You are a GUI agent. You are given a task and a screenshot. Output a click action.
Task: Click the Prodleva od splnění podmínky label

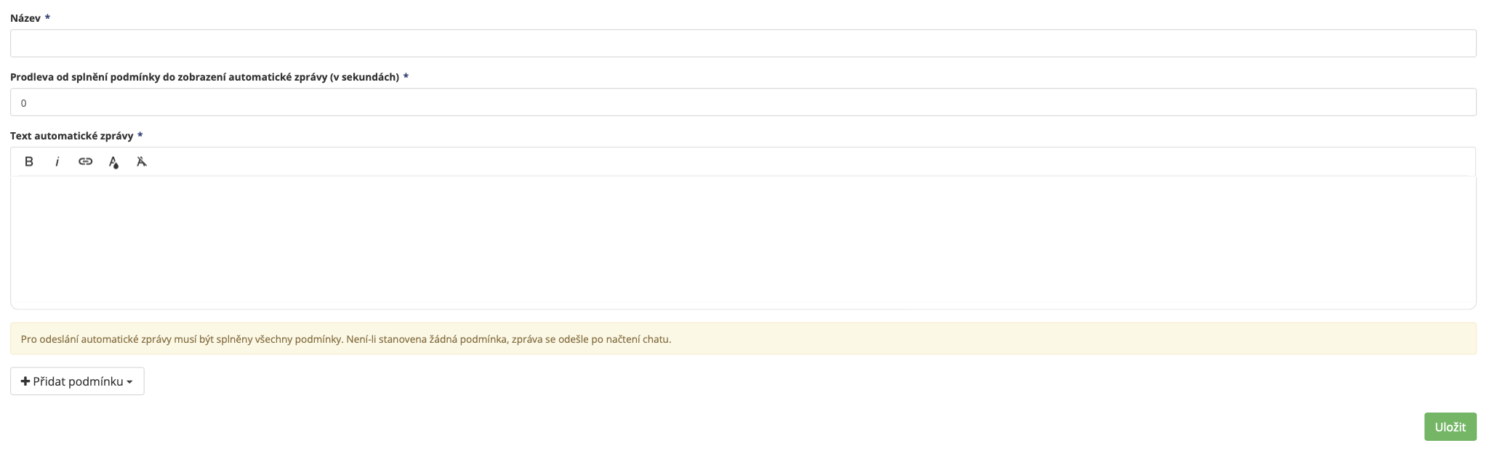tap(204, 77)
